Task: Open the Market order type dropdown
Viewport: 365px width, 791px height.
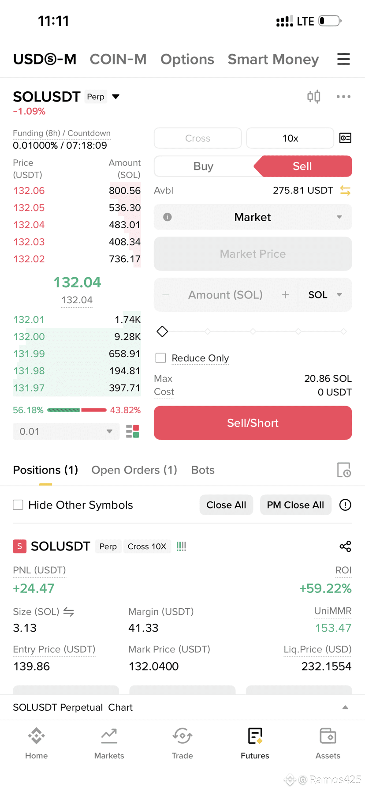Action: [253, 217]
